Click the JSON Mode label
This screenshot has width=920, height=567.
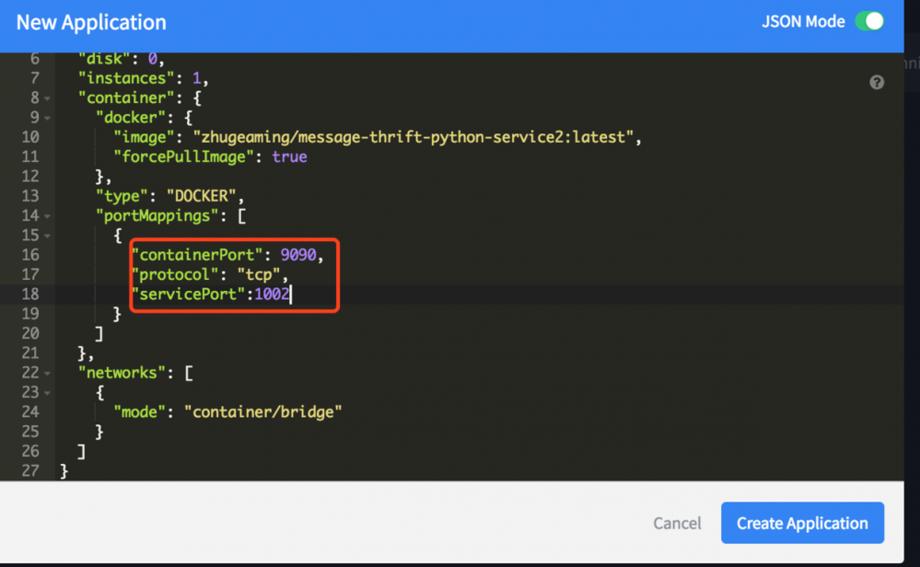click(803, 22)
